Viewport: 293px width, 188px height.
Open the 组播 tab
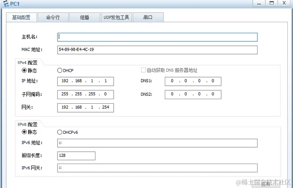pyautogui.click(x=85, y=18)
